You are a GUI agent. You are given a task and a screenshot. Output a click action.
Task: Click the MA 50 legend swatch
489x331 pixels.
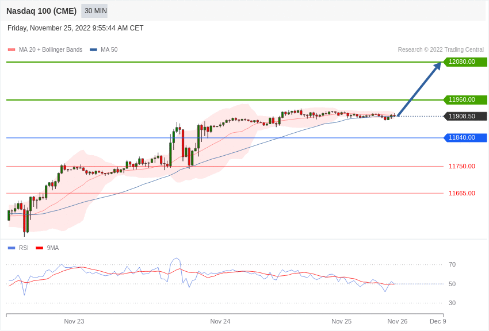pos(93,49)
